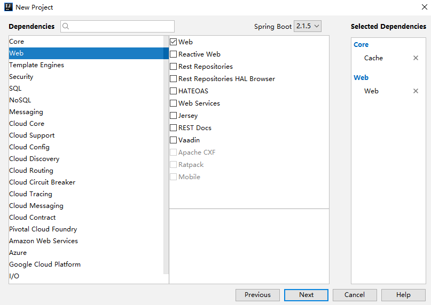
Task: Select the Security category
Action: coord(21,77)
